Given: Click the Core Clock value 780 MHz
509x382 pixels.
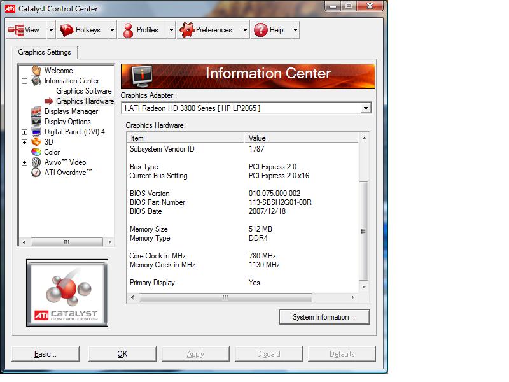Looking at the screenshot, I should point(262,256).
